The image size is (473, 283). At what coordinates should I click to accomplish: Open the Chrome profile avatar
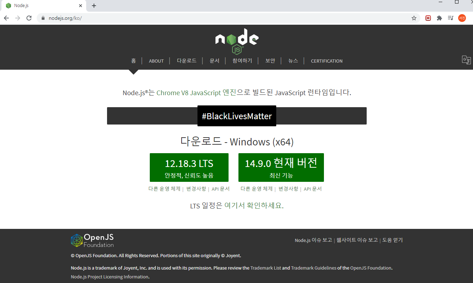pyautogui.click(x=462, y=18)
